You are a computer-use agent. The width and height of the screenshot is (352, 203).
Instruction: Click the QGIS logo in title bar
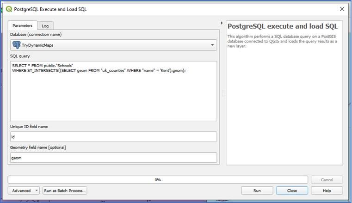[x=9, y=9]
